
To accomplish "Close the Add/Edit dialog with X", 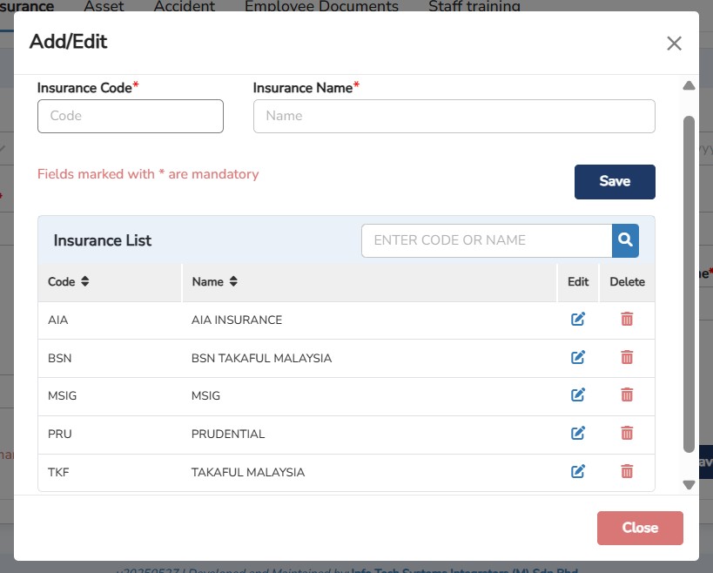I will tap(674, 44).
